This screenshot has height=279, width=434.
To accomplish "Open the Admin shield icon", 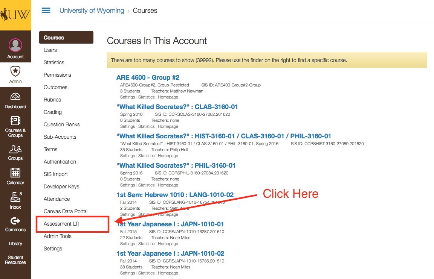I will point(15,71).
